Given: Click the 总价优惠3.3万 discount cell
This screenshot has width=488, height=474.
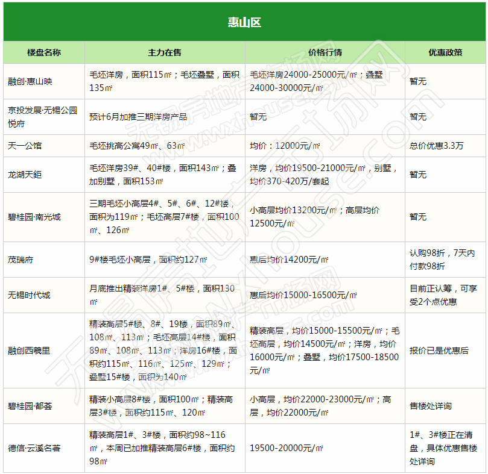Looking at the screenshot, I should [x=437, y=146].
